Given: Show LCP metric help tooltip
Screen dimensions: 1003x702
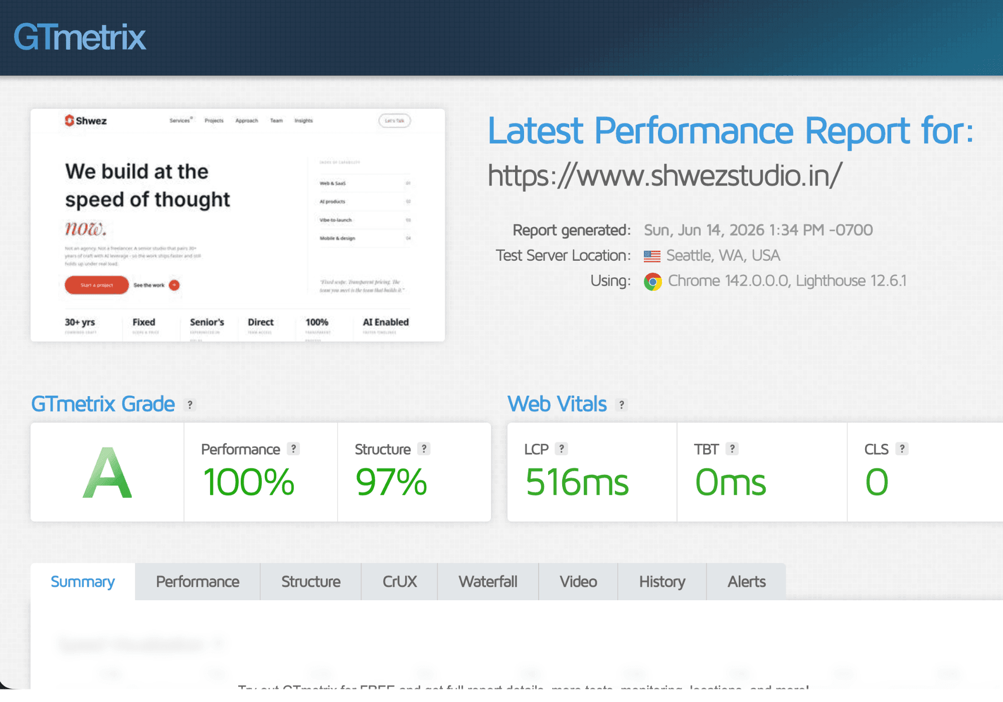Looking at the screenshot, I should pyautogui.click(x=562, y=449).
